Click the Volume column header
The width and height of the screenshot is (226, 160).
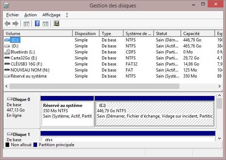click(38, 34)
